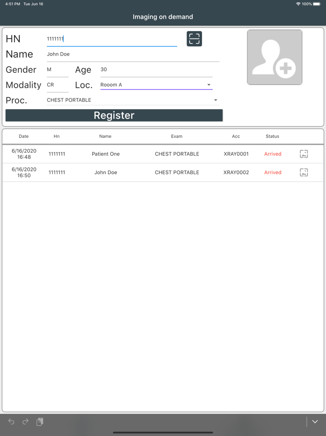Click the Hn column header
326x436 pixels.
tap(57, 136)
